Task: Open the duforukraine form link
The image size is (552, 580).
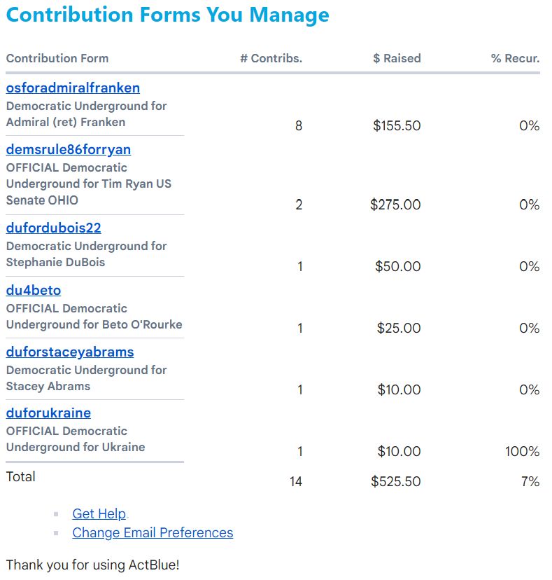Action: pos(48,413)
